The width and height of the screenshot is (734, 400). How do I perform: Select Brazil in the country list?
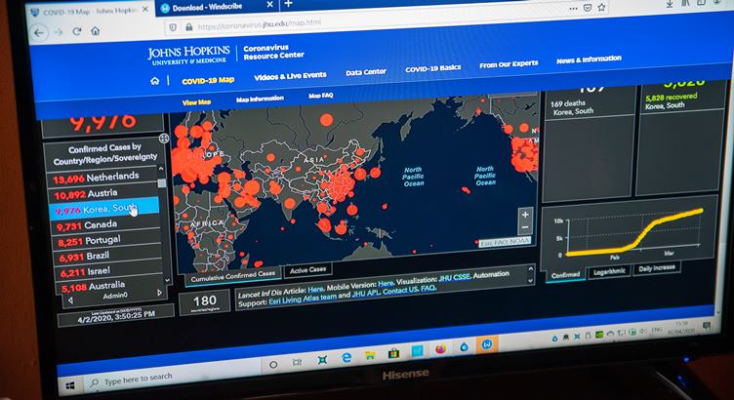click(x=108, y=257)
